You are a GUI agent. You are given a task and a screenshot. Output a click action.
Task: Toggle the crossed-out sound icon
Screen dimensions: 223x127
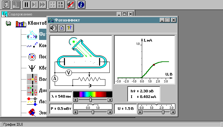pos(71,5)
